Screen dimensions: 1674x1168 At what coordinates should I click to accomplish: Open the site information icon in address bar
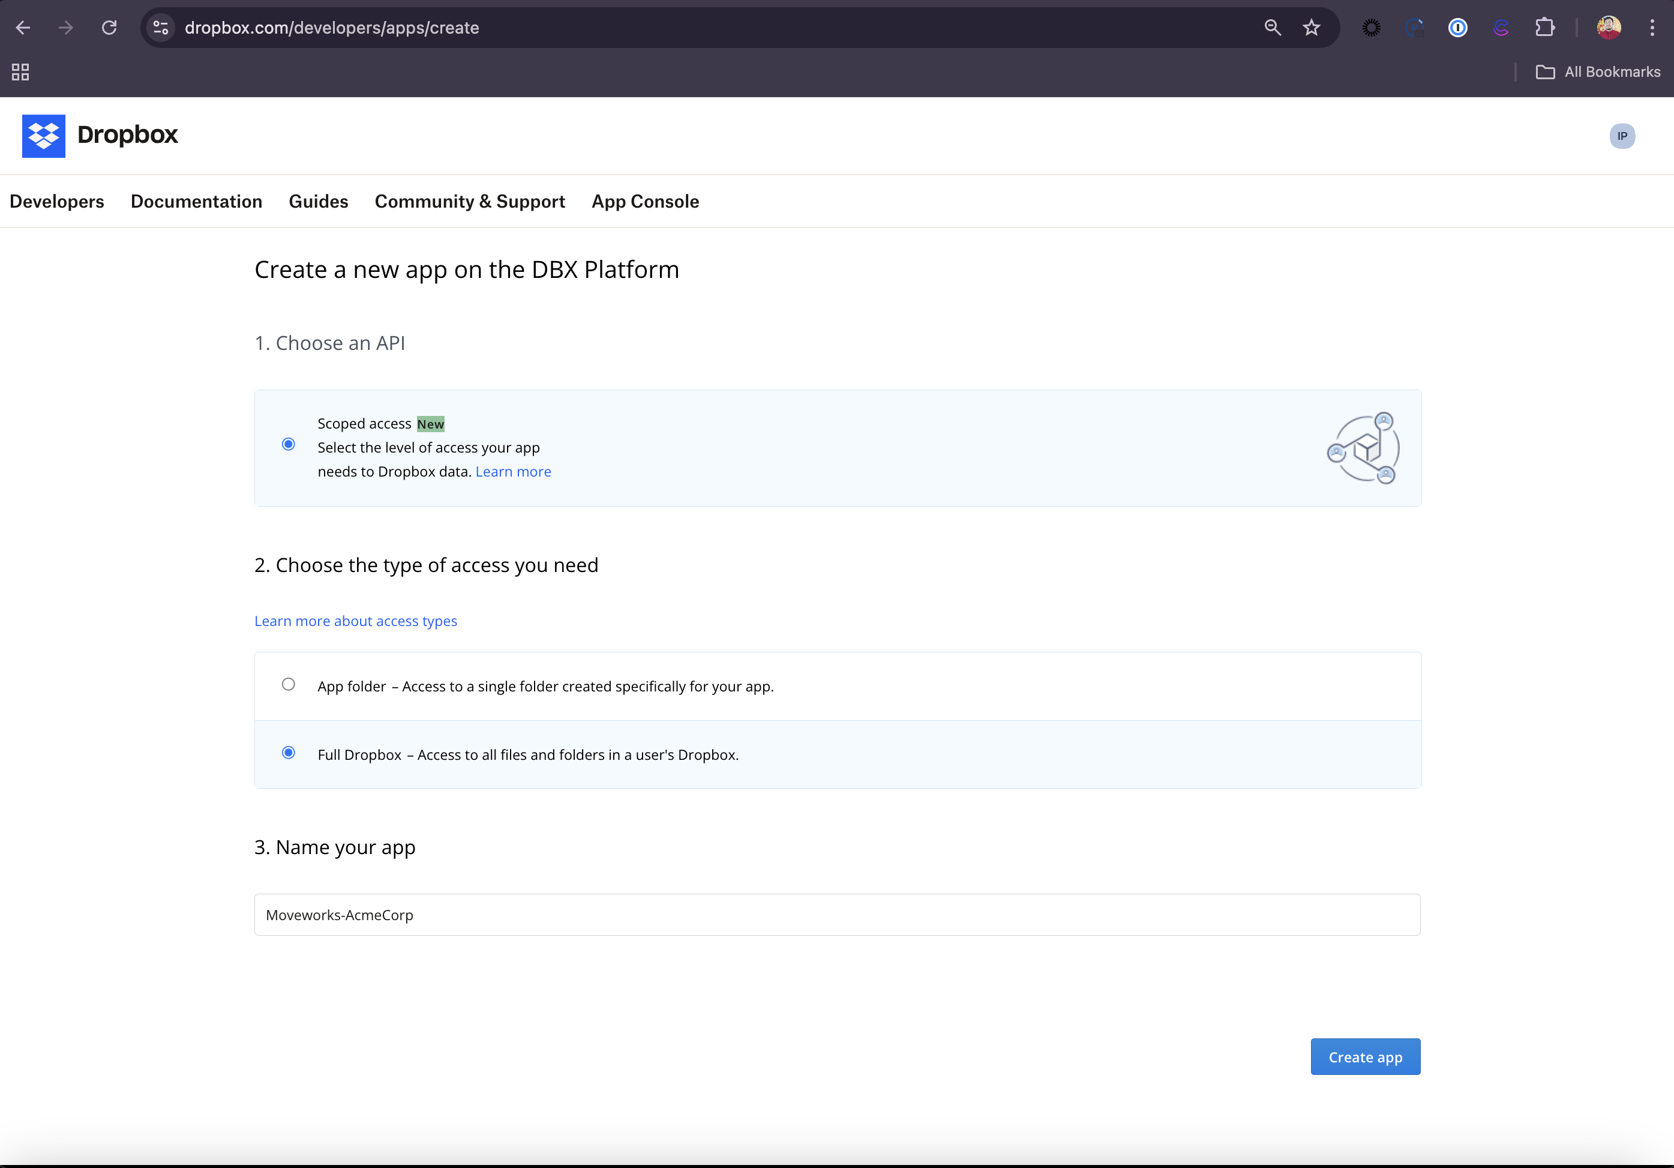coord(160,28)
